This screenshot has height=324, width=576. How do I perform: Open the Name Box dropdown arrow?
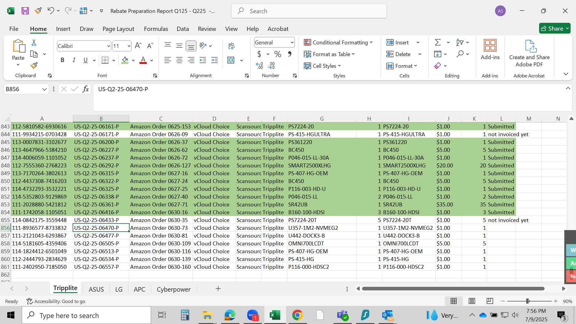tap(44, 89)
